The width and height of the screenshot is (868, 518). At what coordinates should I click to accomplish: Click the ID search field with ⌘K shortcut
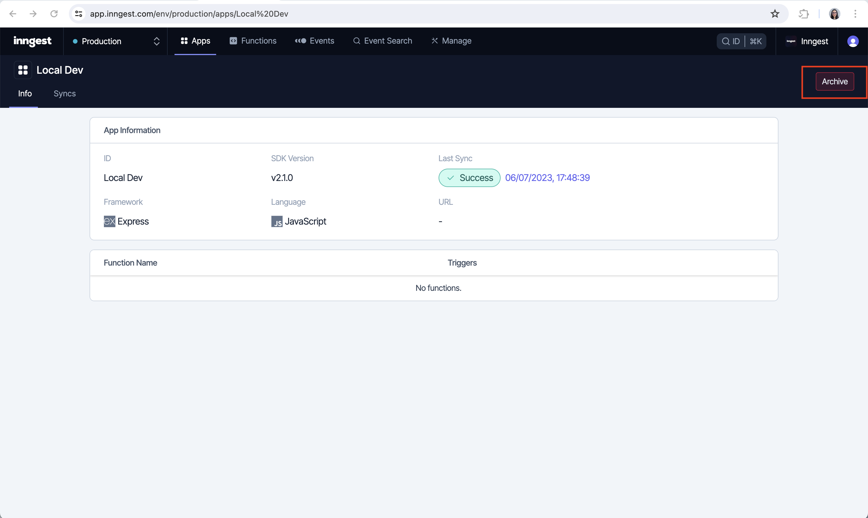tap(741, 41)
